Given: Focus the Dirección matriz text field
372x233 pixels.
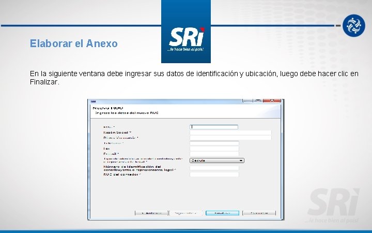Looking at the screenshot, I should 230,138.
